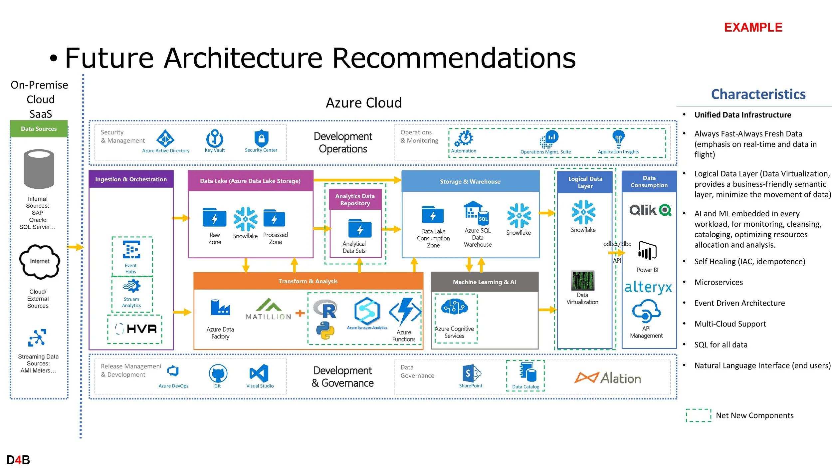The width and height of the screenshot is (832, 468).
Task: Click the Power BI icon
Action: (647, 251)
